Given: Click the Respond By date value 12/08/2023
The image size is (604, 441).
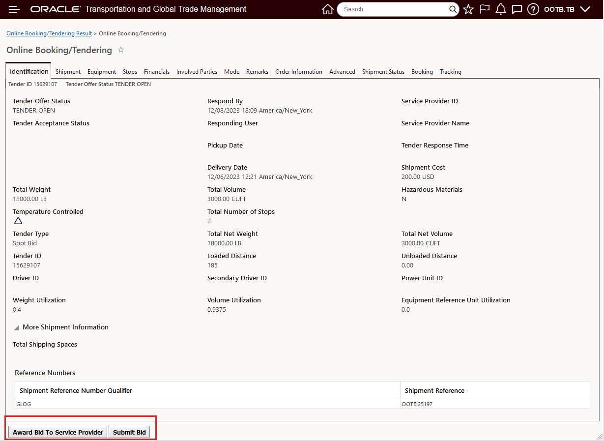Looking at the screenshot, I should (x=259, y=111).
